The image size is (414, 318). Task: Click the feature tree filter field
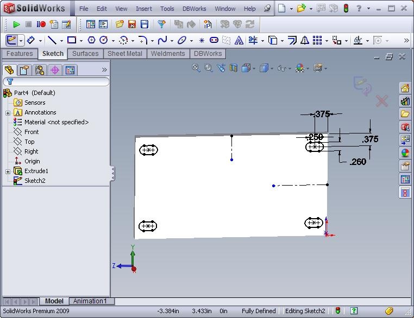60,81
